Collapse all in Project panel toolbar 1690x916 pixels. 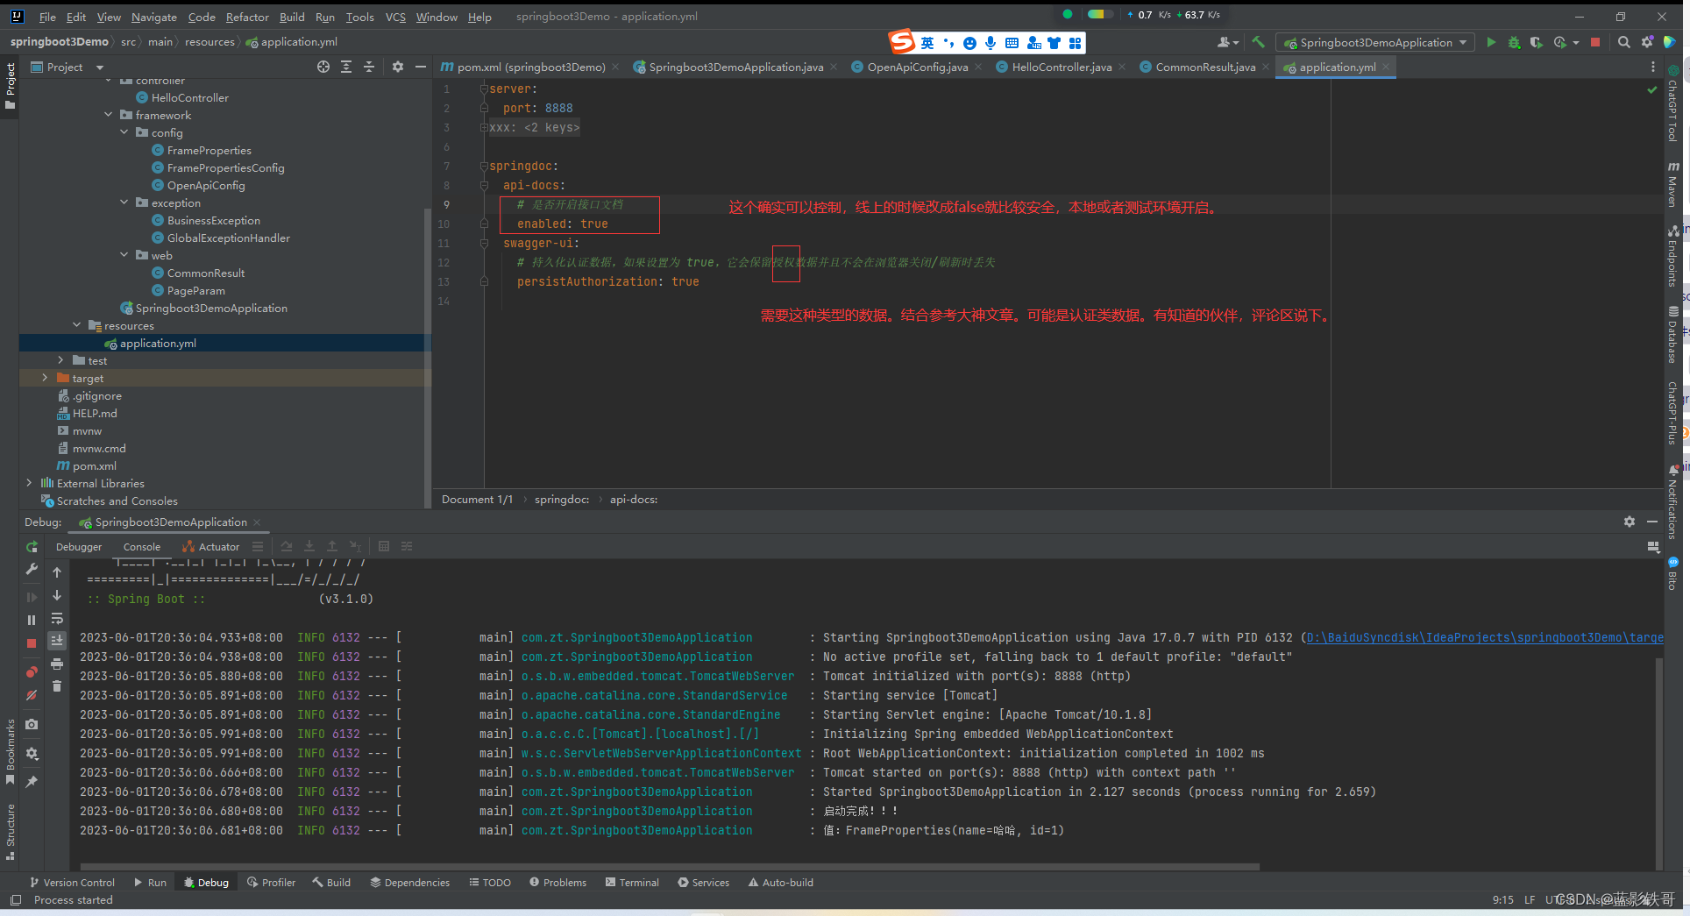click(369, 67)
